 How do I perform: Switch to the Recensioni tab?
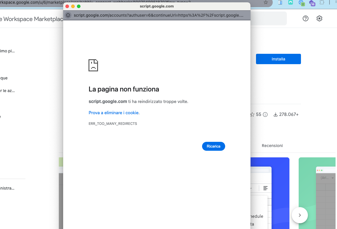point(272,146)
